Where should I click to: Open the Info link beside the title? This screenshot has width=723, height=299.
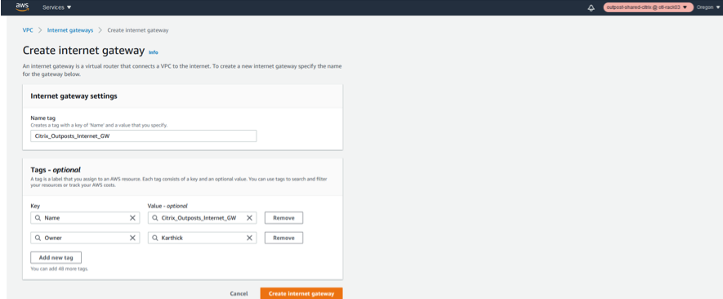154,52
